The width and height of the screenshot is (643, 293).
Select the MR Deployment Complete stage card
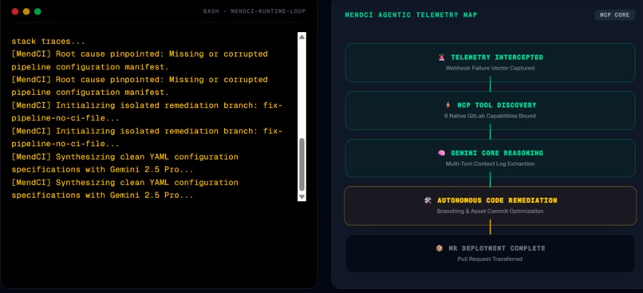490,253
